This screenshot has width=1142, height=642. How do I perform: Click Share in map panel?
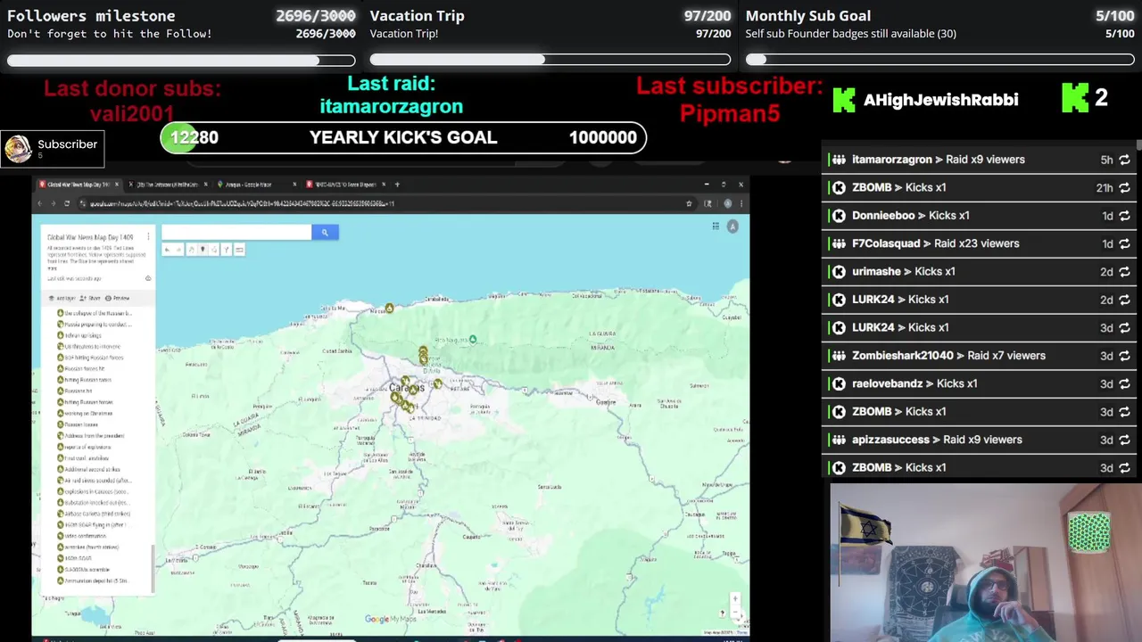coord(90,298)
